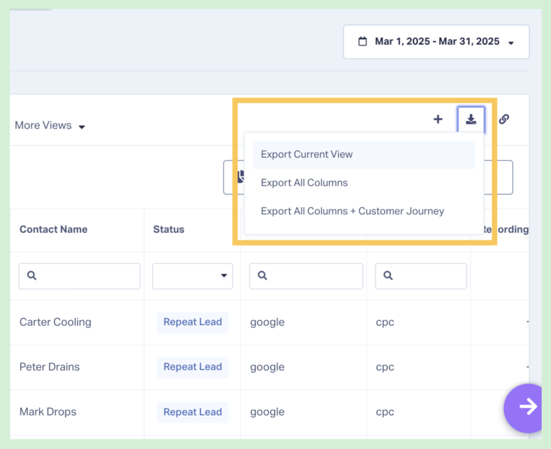Expand the More Views dropdown
551x449 pixels.
pyautogui.click(x=50, y=125)
